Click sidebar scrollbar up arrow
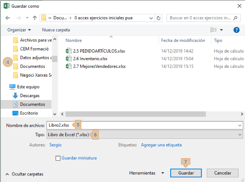Image resolution: width=245 pixels, height=182 pixels. (55, 39)
